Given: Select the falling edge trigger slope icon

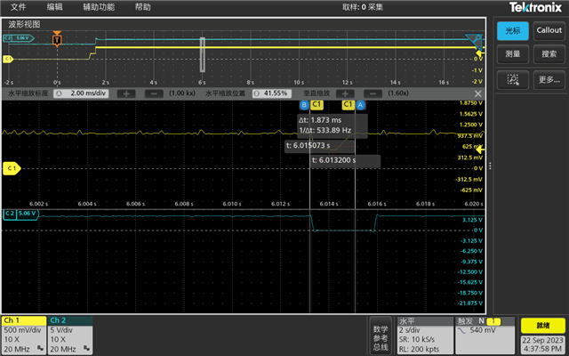Looking at the screenshot, I should click(x=461, y=331).
